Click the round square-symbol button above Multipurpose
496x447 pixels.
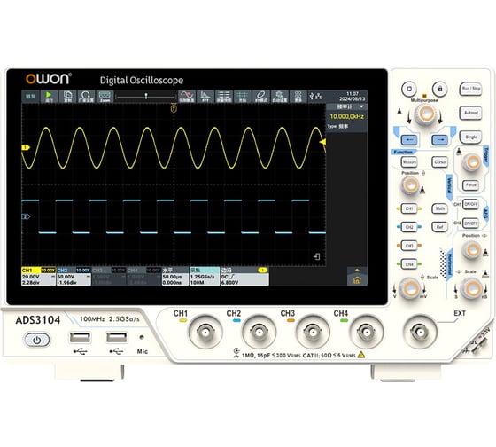point(409,89)
